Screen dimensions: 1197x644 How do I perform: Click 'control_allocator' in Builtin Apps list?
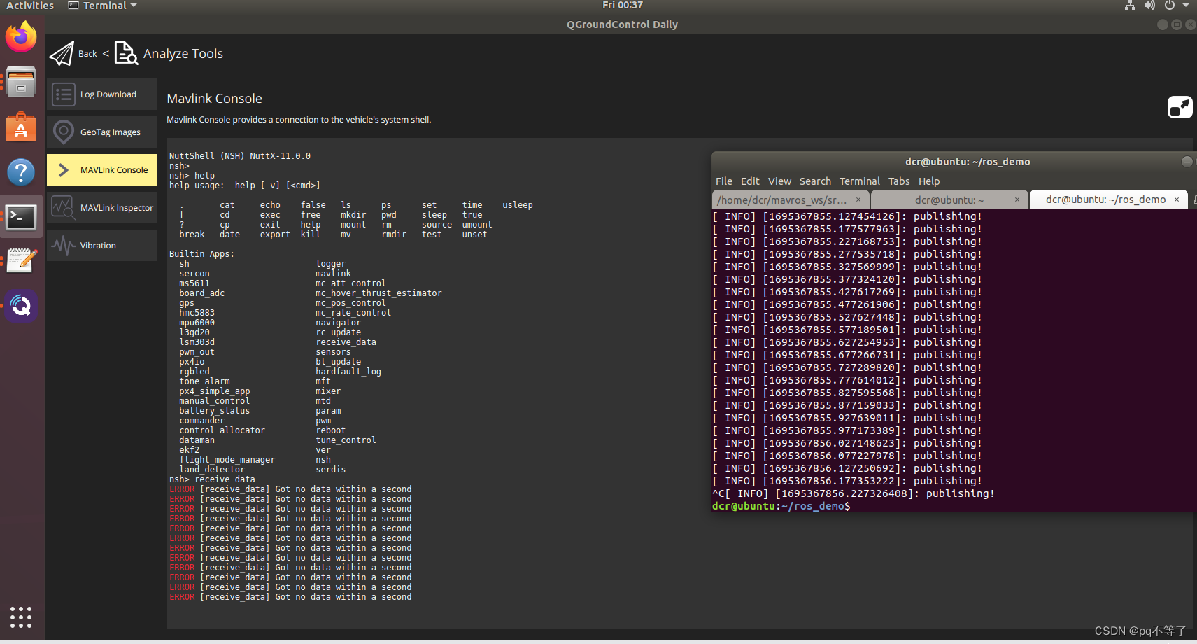(222, 430)
